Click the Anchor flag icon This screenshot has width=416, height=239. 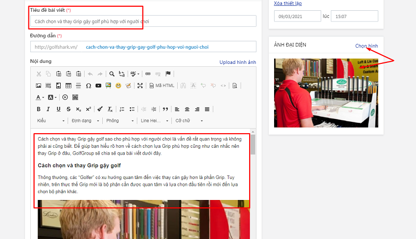pyautogui.click(x=168, y=74)
